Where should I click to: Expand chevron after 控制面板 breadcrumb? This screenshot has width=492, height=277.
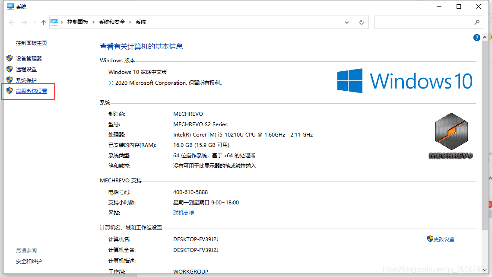coord(93,22)
